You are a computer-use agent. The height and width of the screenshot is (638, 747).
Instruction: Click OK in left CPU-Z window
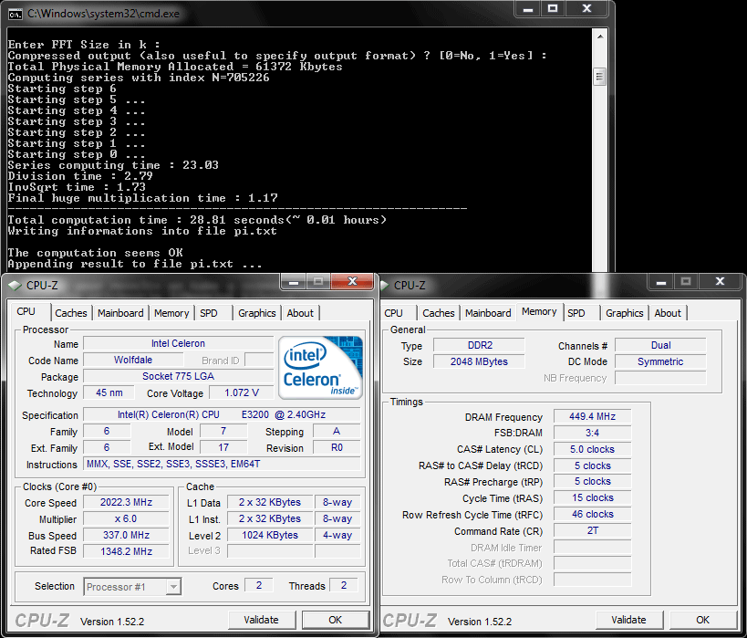(336, 620)
